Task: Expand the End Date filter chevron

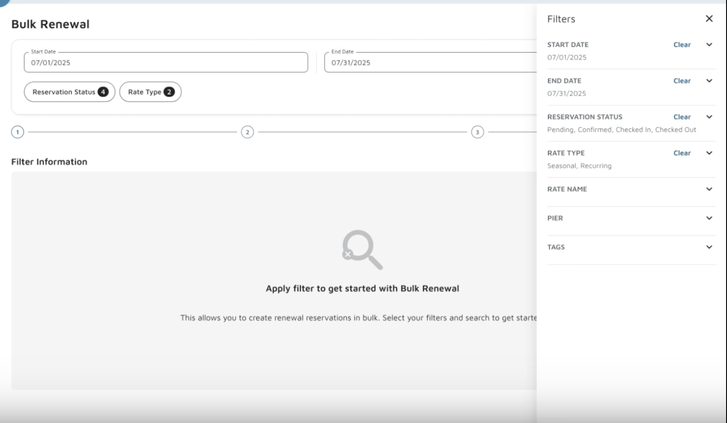Action: 709,81
